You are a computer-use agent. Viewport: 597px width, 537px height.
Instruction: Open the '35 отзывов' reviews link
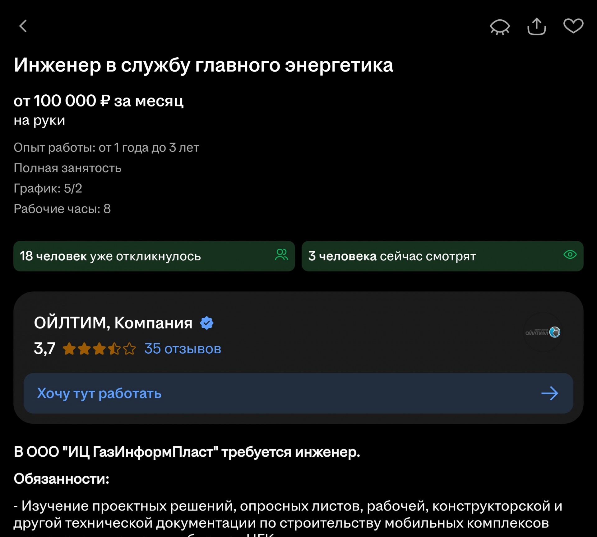[x=183, y=349]
